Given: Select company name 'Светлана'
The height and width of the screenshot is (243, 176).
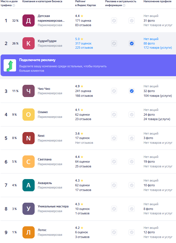Looking at the screenshot, I should pyautogui.click(x=45, y=159).
